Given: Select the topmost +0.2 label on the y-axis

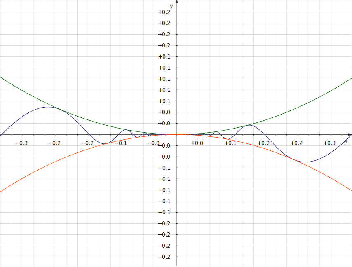Looking at the screenshot, I should pyautogui.click(x=164, y=12).
